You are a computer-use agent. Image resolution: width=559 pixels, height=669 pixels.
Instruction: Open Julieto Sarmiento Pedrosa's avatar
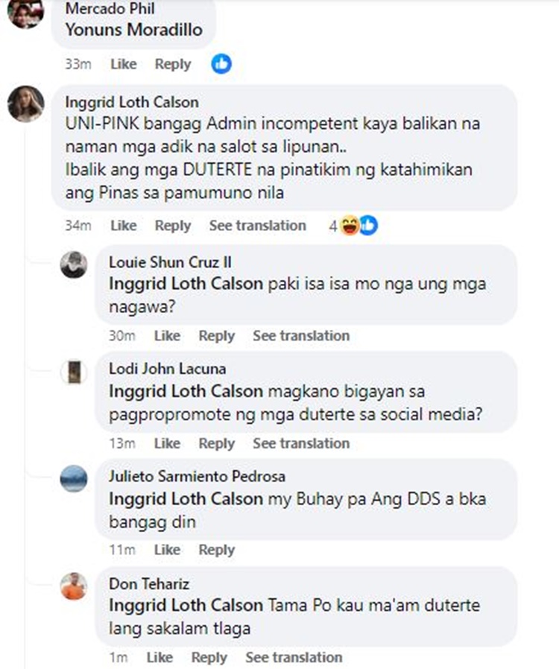tap(73, 479)
